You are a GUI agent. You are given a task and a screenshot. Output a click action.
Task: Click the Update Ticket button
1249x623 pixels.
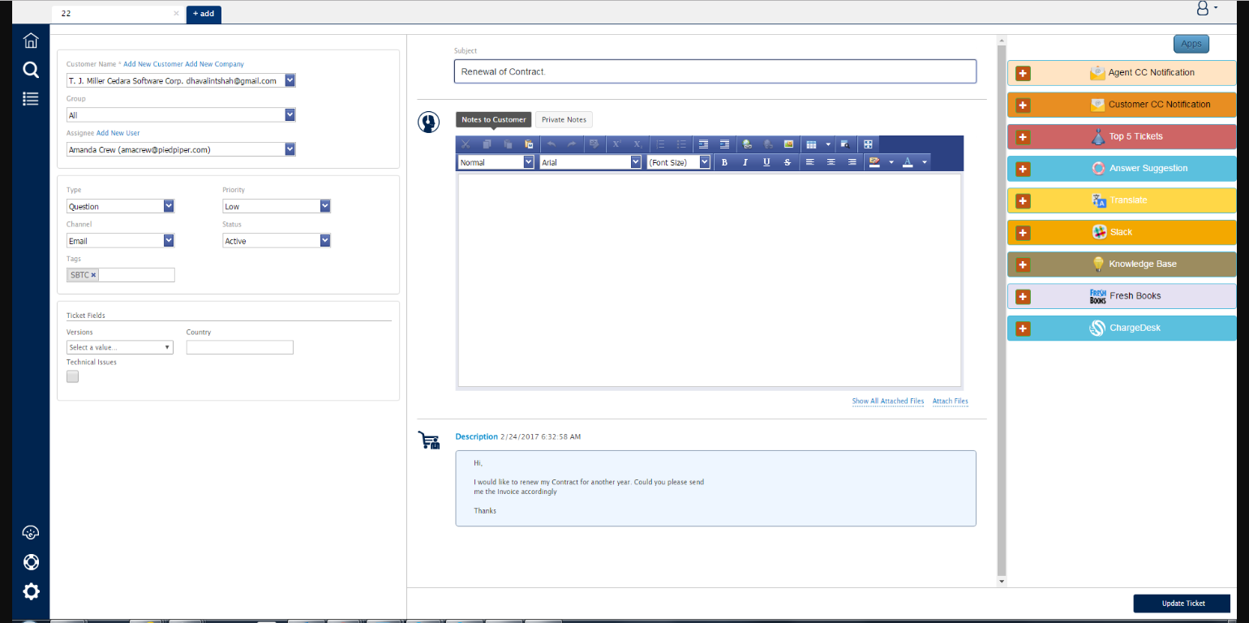click(x=1182, y=603)
